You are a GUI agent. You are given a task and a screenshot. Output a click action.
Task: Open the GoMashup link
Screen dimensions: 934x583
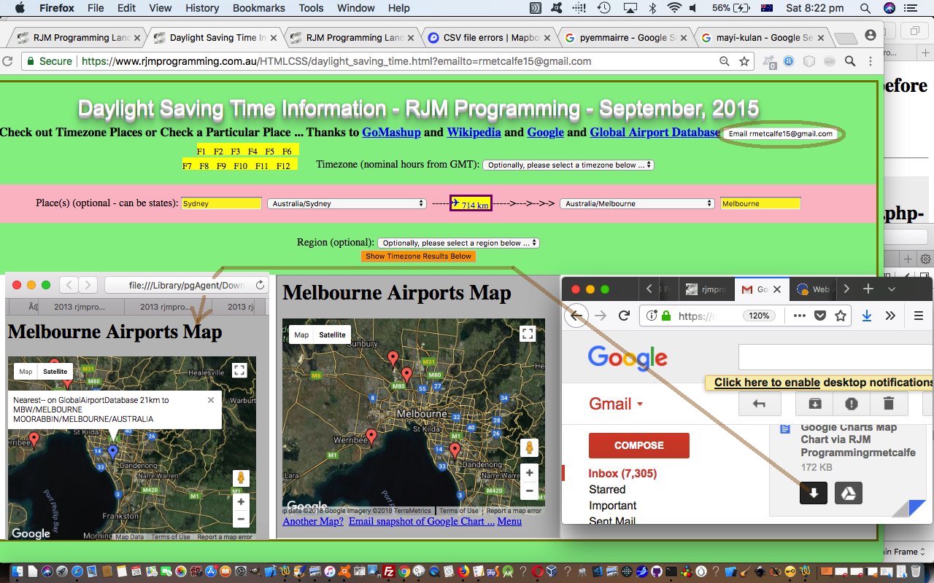pos(391,133)
